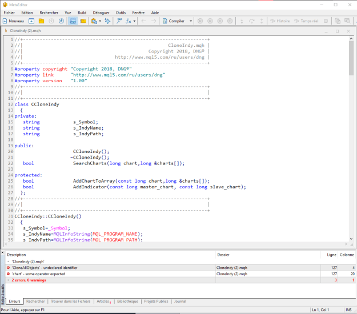Click the horizontal scrollbar right arrow
The width and height of the screenshot is (357, 314).
point(346,244)
